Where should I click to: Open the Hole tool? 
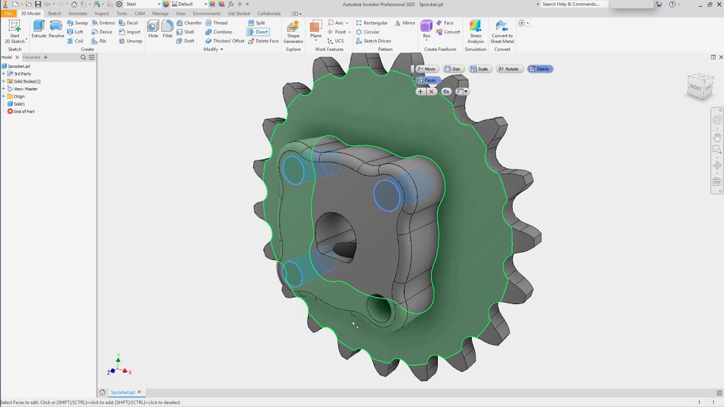coord(153,29)
